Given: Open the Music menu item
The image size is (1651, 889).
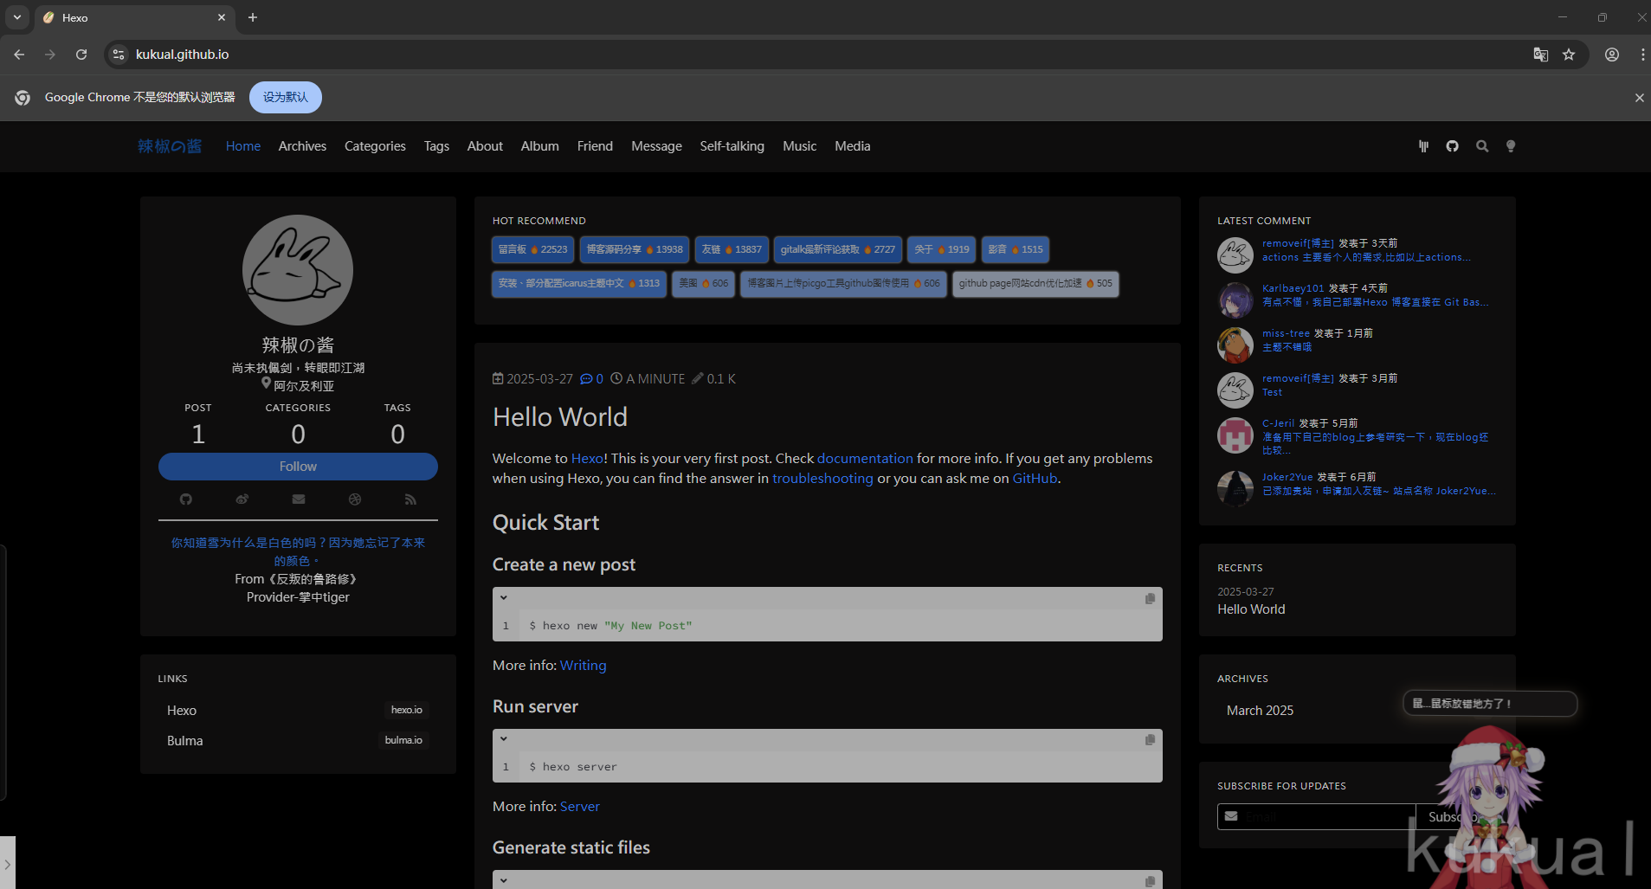Looking at the screenshot, I should tap(800, 146).
